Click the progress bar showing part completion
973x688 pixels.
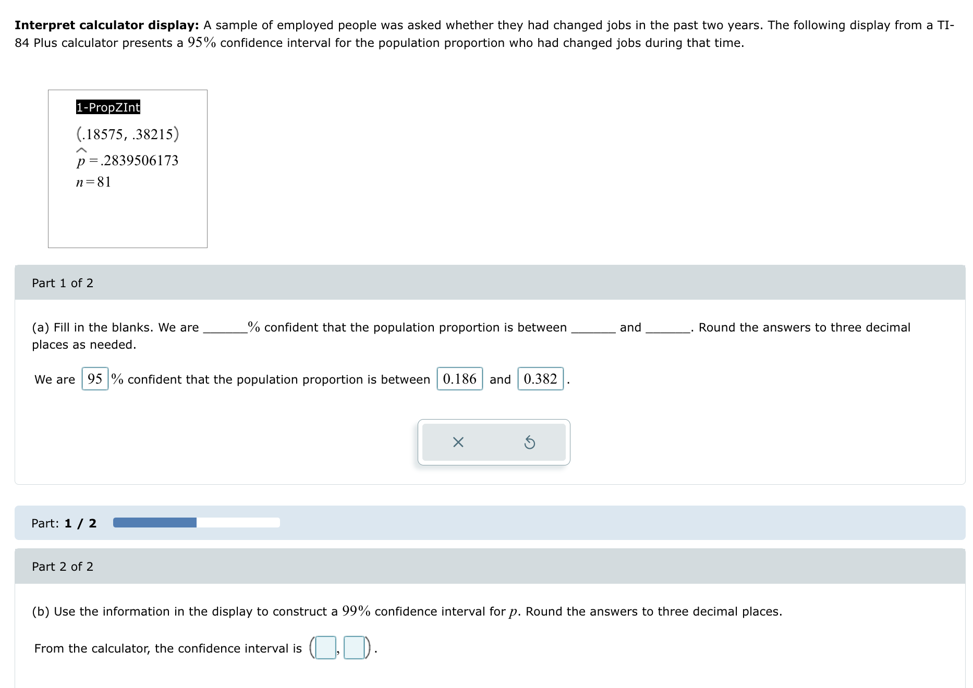196,522
